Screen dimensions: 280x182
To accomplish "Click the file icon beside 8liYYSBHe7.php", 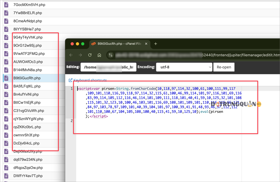I will pyautogui.click(x=6, y=29).
